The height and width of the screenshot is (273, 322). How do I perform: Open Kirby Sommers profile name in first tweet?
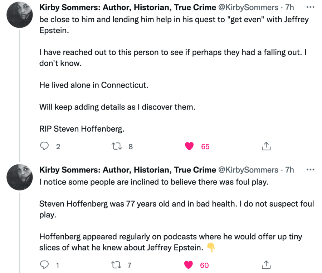pos(127,8)
